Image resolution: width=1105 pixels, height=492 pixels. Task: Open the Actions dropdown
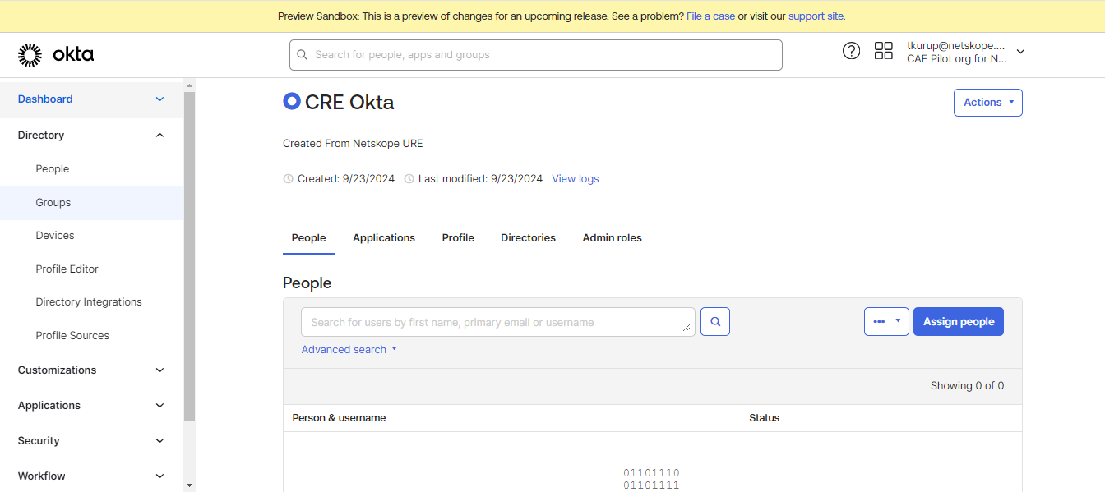click(x=988, y=103)
